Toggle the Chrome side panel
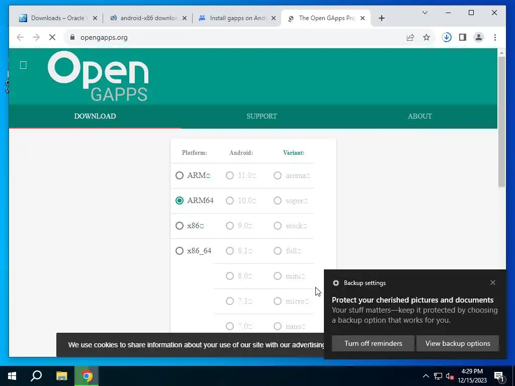 (463, 37)
